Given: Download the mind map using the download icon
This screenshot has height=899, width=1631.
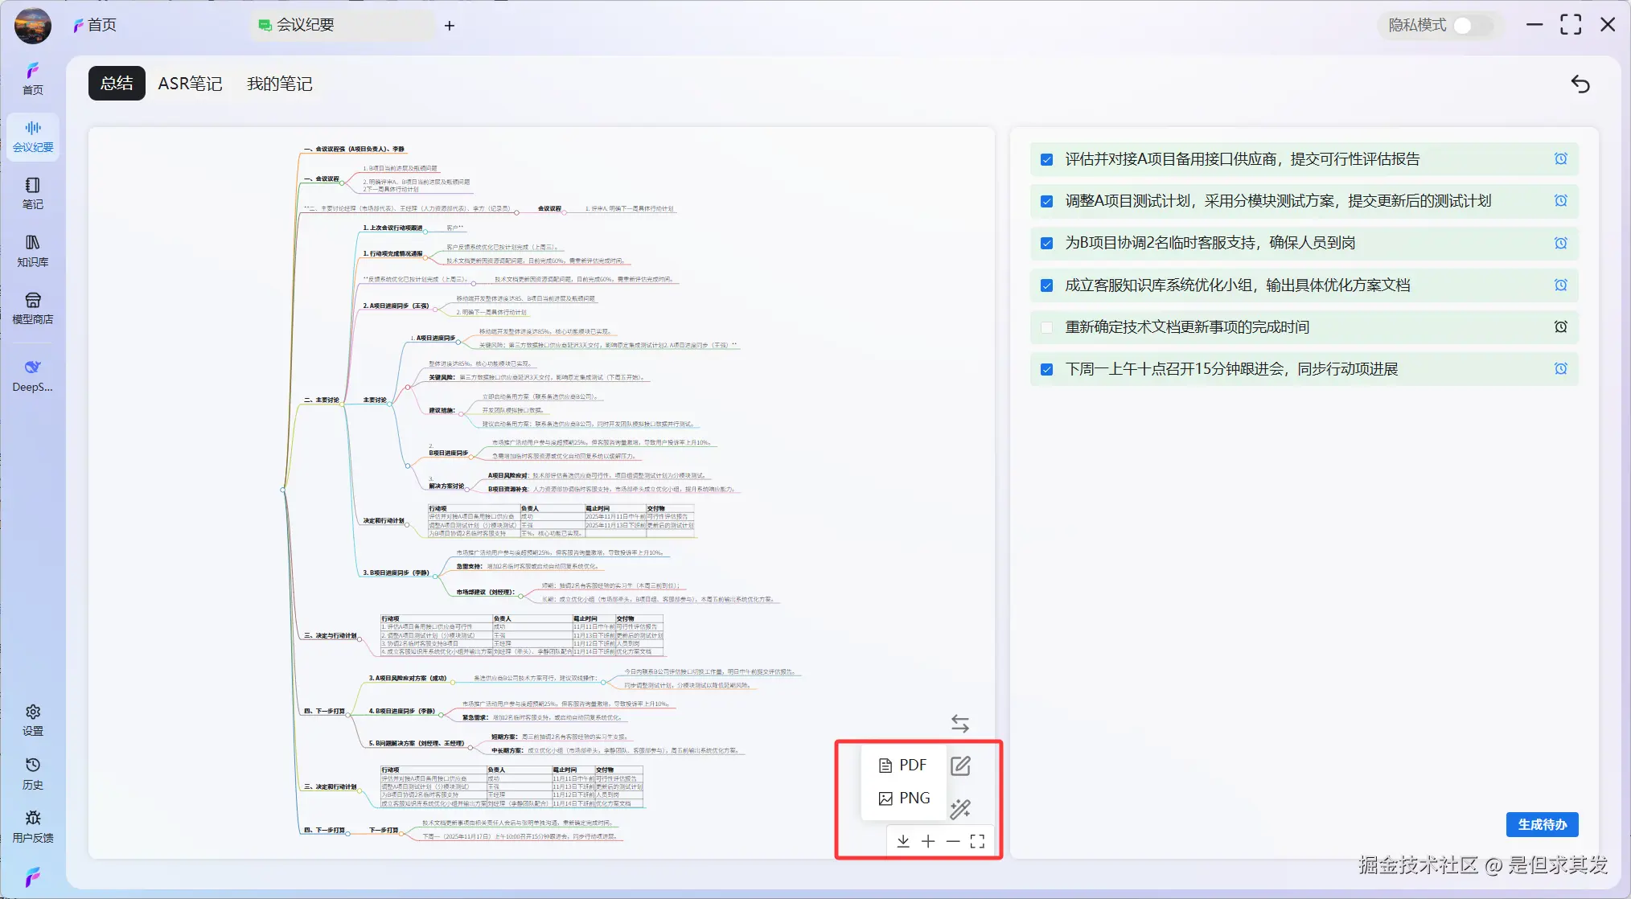Looking at the screenshot, I should point(902,841).
